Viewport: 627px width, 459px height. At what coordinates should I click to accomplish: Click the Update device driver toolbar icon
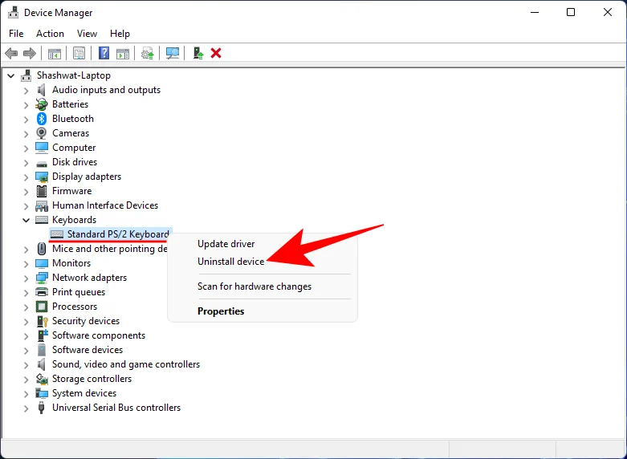[x=147, y=53]
